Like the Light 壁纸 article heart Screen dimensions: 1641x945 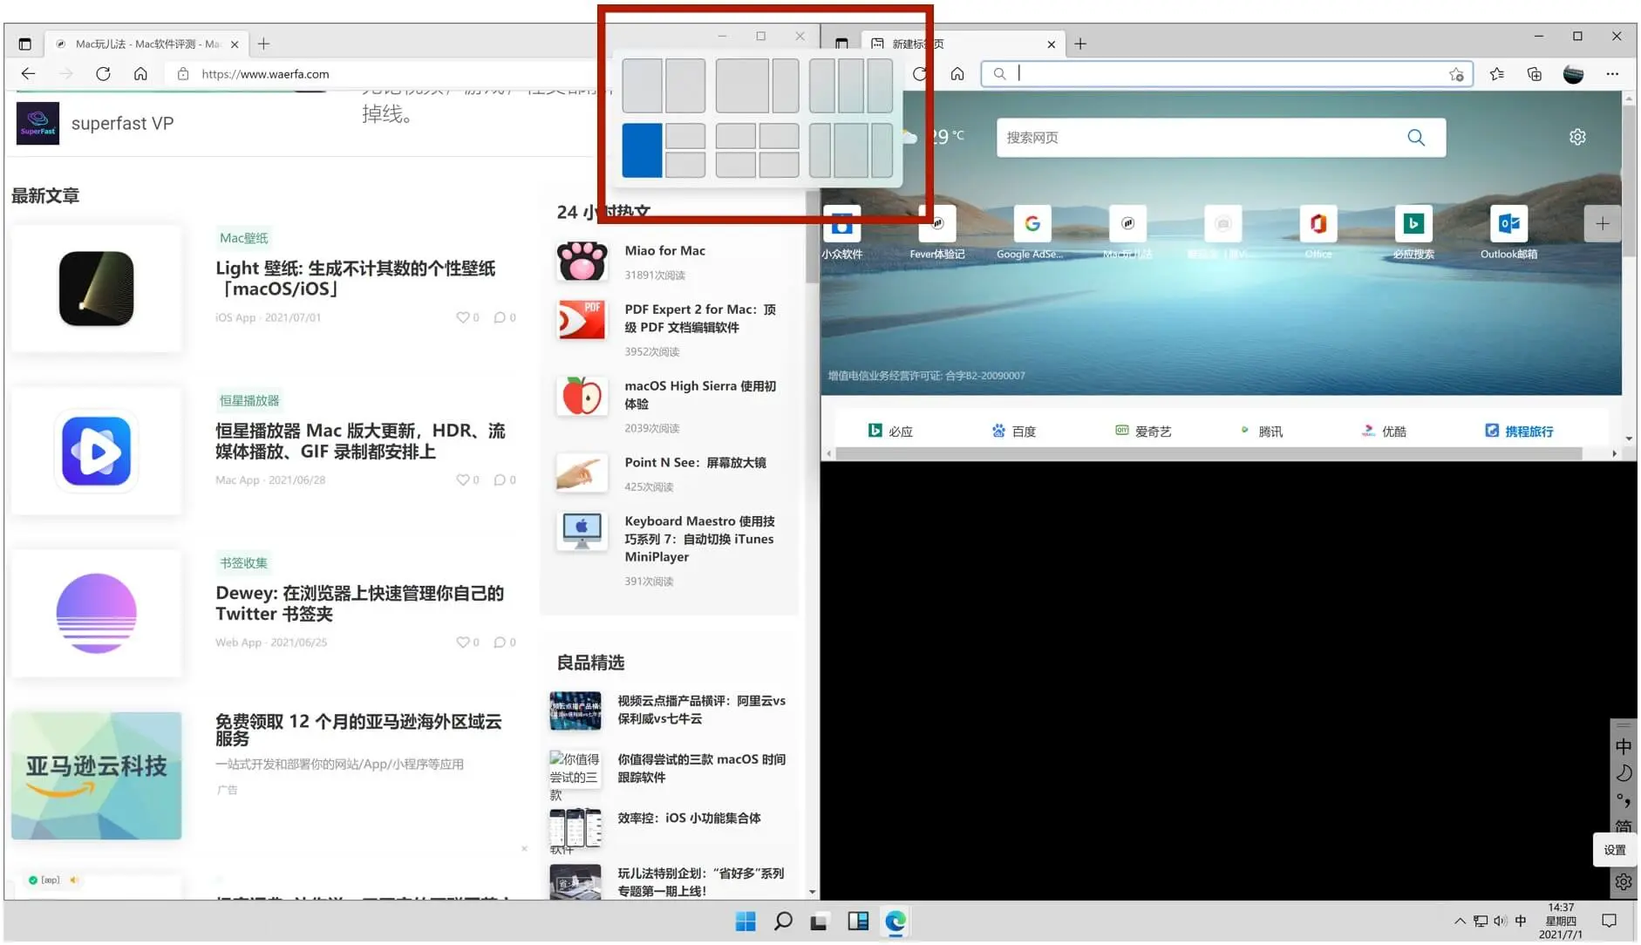point(463,317)
